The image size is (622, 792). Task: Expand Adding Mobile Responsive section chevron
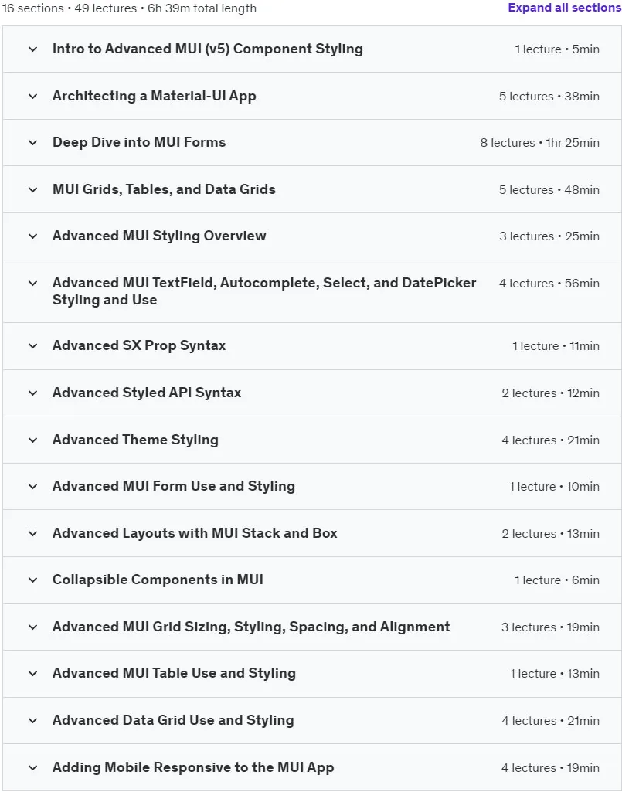33,768
